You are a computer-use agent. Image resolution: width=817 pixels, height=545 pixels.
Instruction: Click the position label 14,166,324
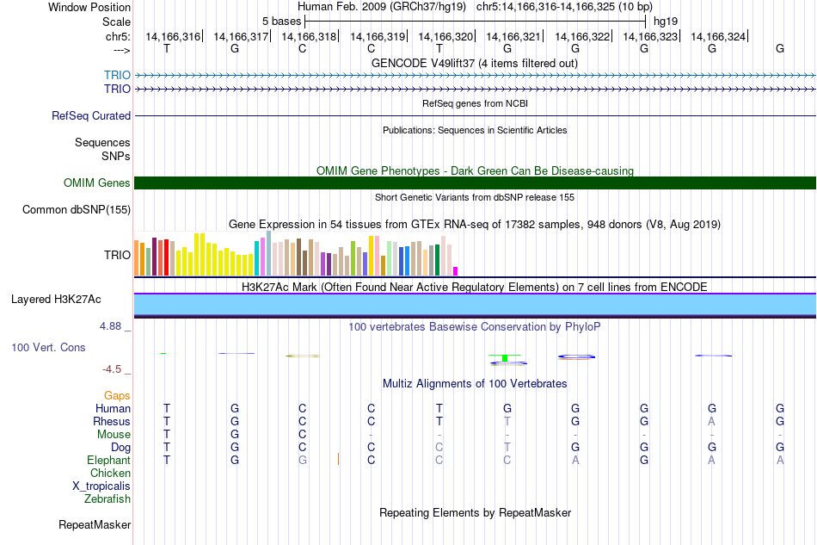(718, 36)
